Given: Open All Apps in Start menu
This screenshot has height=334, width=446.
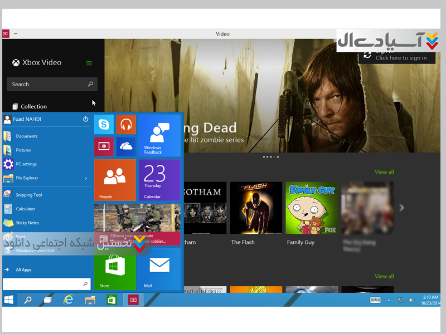Looking at the screenshot, I should coord(23,270).
